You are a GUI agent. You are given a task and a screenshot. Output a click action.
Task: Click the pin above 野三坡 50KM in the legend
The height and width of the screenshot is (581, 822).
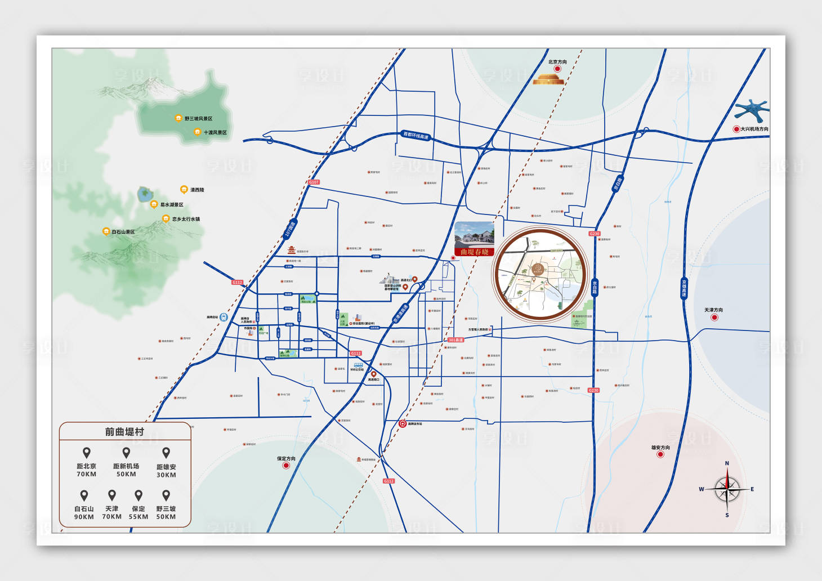coord(166,495)
